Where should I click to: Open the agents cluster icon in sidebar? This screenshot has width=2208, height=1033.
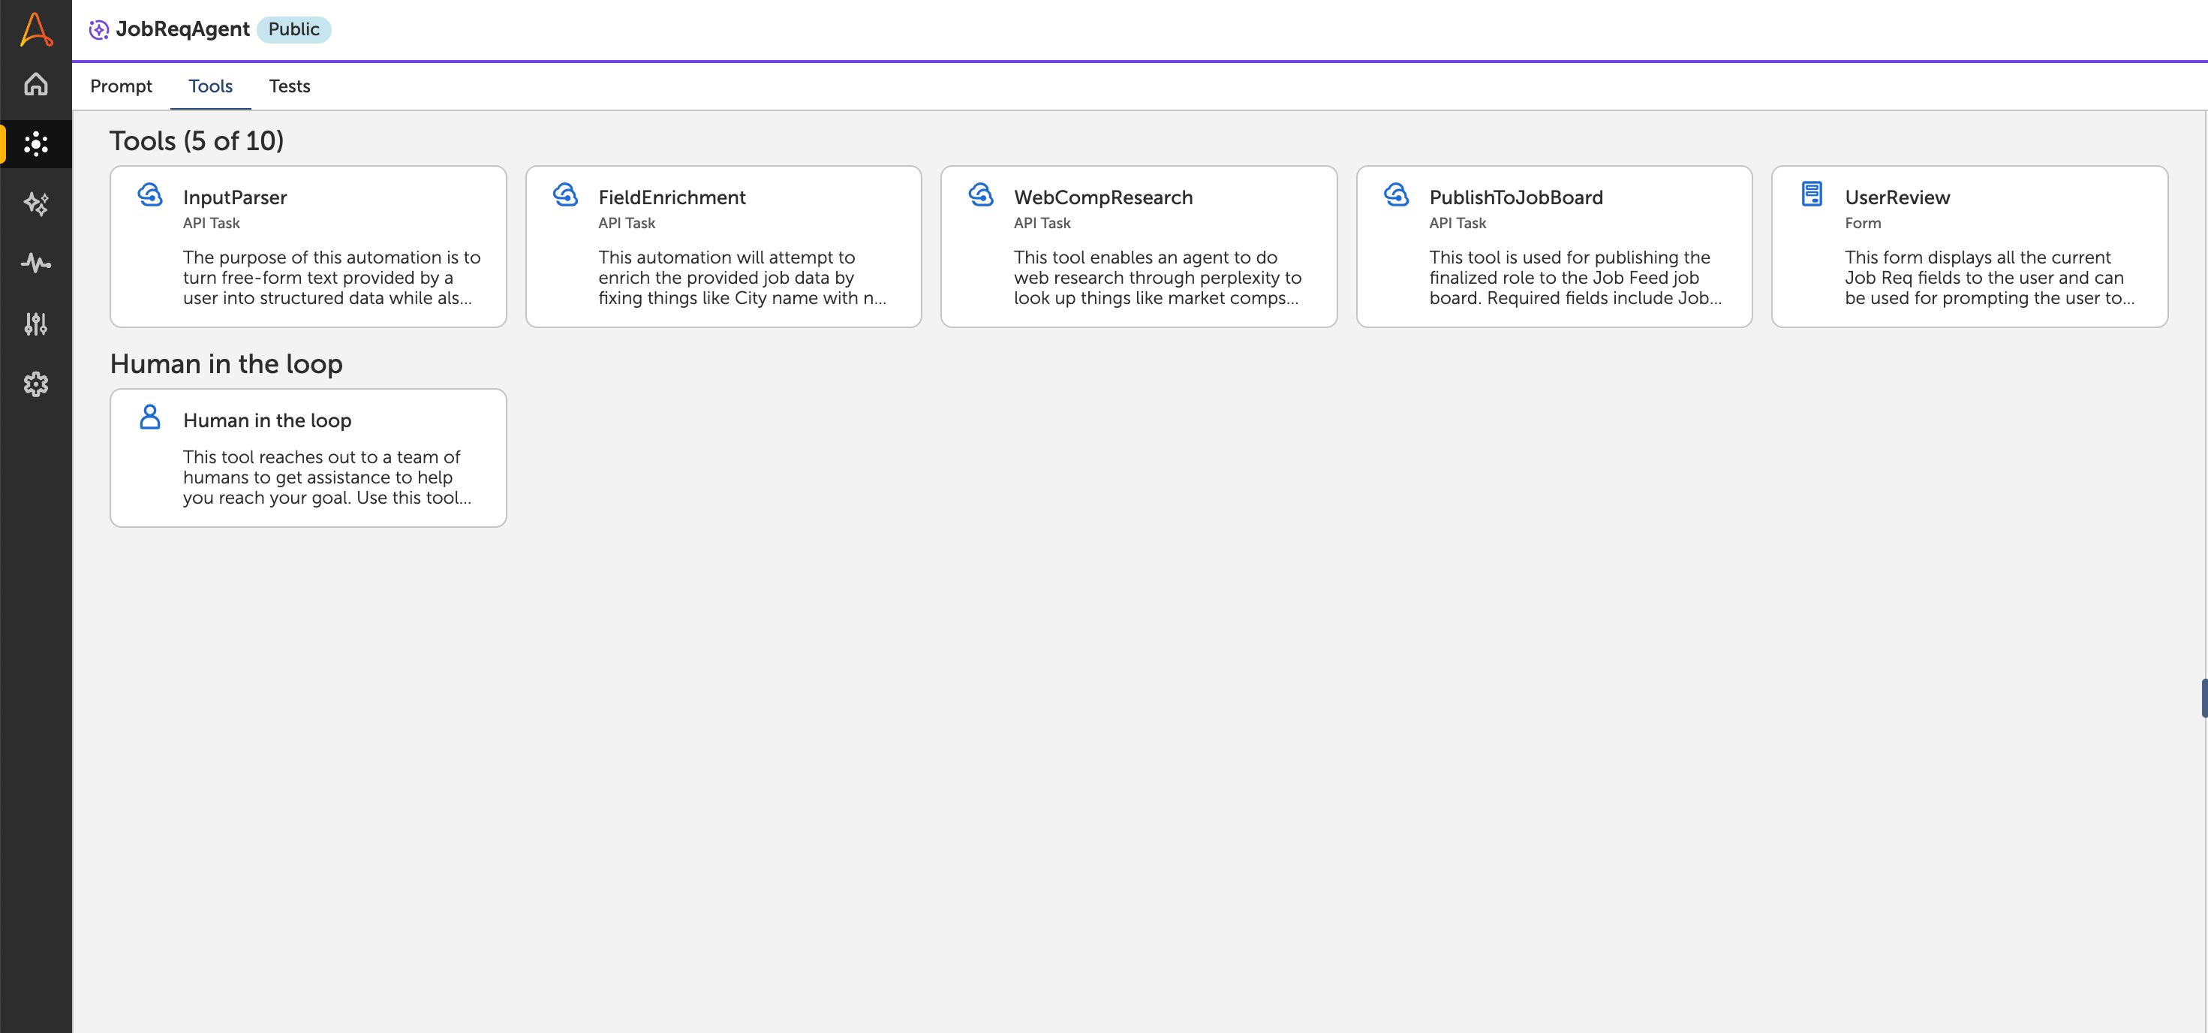35,144
